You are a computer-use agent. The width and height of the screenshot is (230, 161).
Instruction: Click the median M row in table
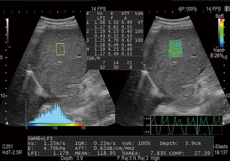click(114, 52)
